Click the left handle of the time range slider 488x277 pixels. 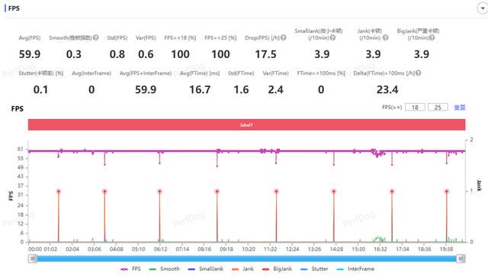coord(32,259)
